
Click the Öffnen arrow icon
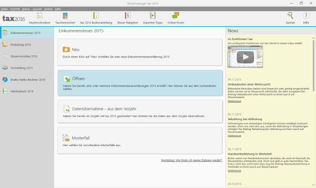[x=66, y=79]
